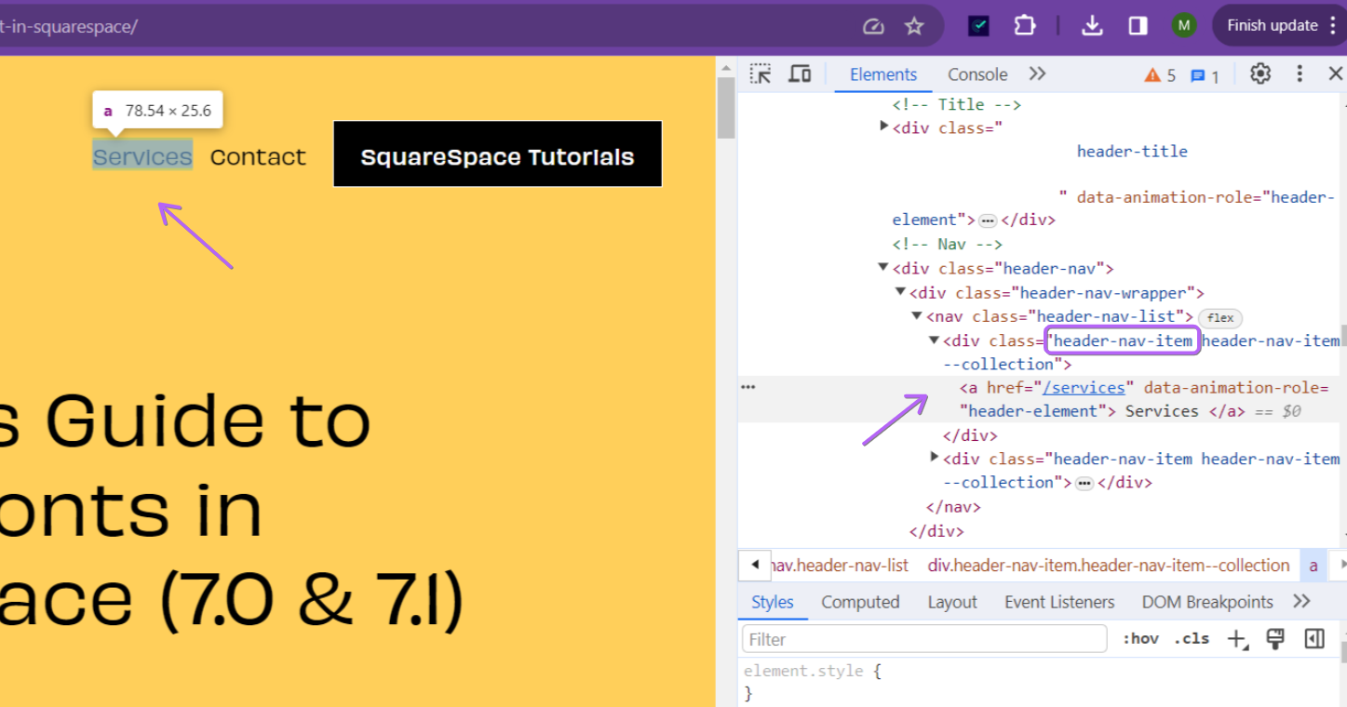Close the DevTools panel
Screen dimensions: 1347x707
tap(1335, 73)
